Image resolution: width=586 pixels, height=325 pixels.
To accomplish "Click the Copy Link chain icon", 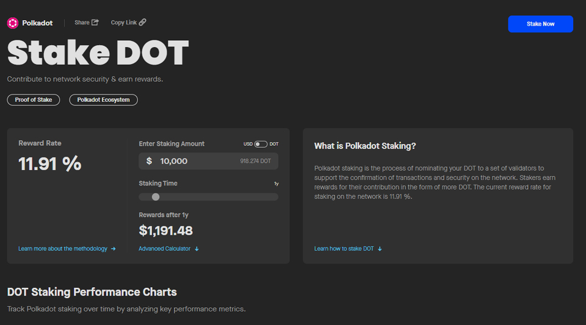I will 142,23.
